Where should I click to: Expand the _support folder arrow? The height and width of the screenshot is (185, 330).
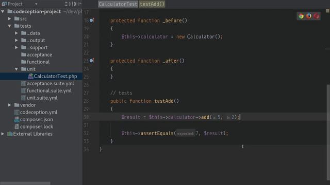(16, 47)
